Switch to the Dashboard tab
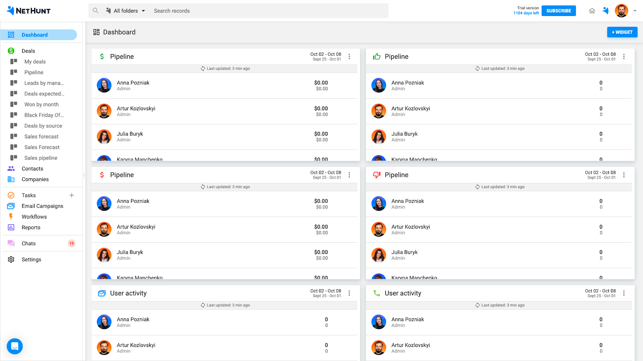This screenshot has height=361, width=643. point(35,35)
